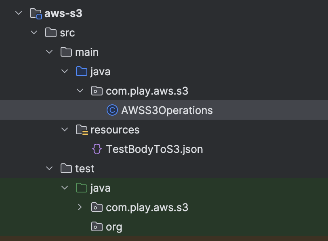Image resolution: width=328 pixels, height=241 pixels.
Task: Click the main com.play.aws.s3 package icon
Action: 97,91
